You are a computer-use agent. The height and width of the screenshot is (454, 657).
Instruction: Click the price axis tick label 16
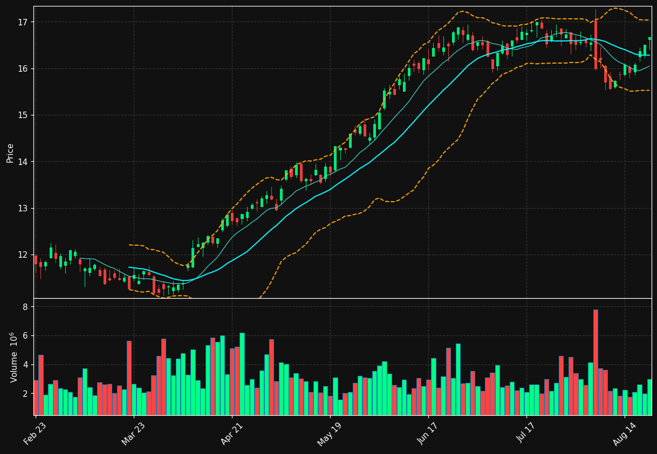24,68
